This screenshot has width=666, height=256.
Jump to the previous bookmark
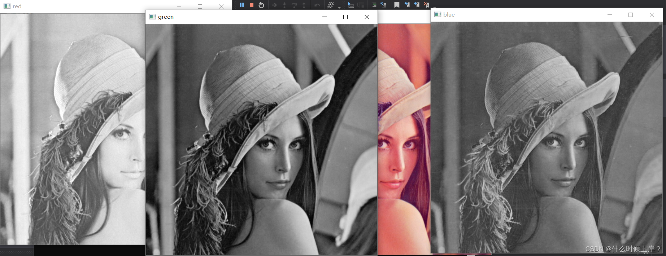(407, 5)
